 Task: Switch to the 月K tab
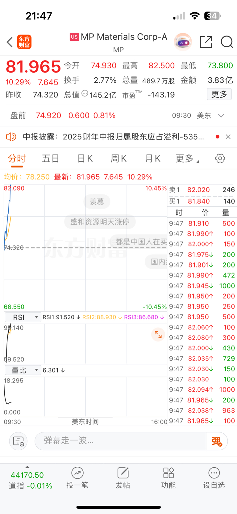click(x=152, y=159)
